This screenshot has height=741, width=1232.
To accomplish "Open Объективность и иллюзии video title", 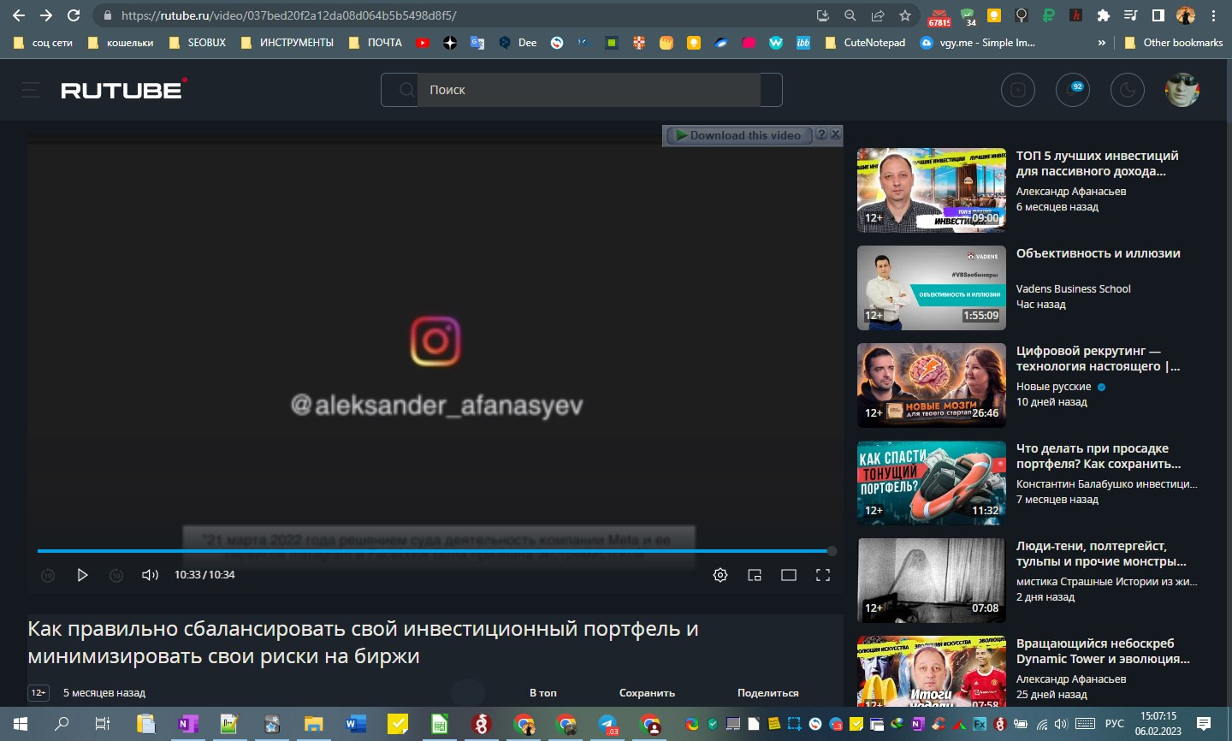I will (x=1098, y=253).
